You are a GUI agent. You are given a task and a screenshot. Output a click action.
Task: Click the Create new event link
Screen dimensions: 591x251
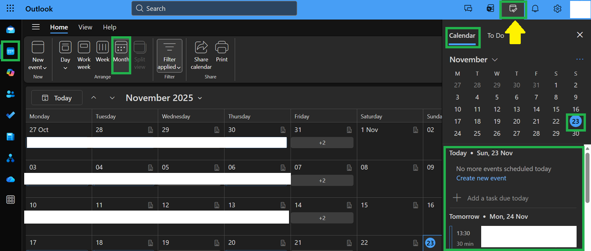[481, 178]
